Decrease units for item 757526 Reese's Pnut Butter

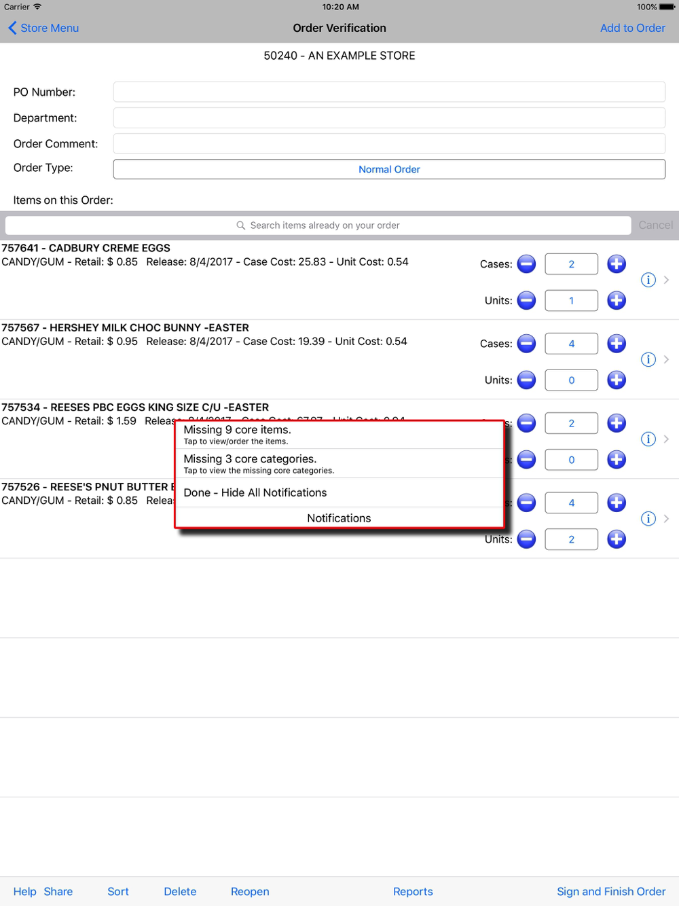point(526,539)
